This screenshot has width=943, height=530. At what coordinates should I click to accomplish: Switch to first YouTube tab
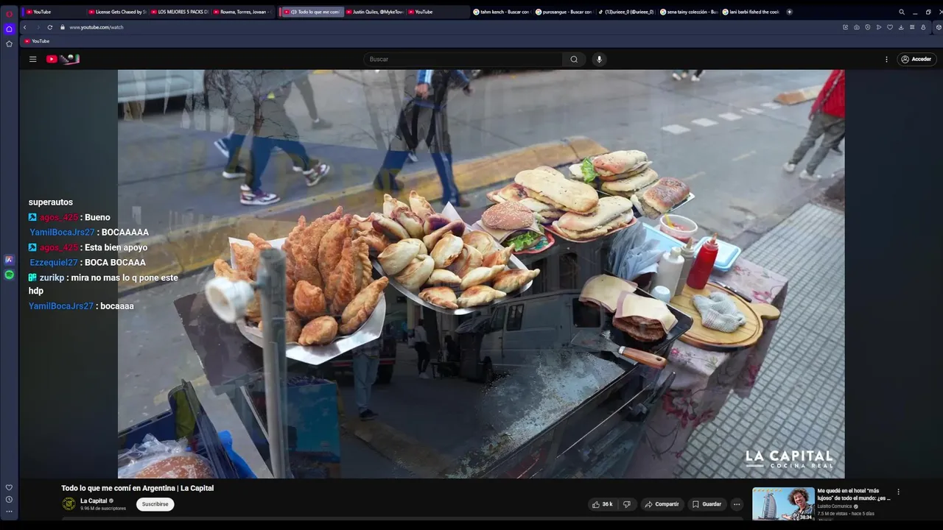click(x=53, y=12)
